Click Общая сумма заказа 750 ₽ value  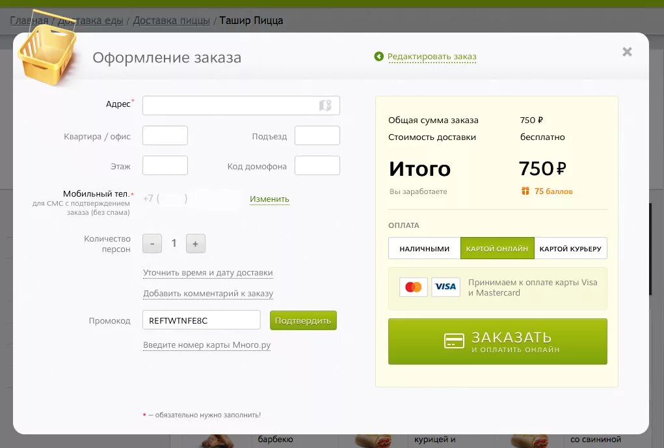531,120
